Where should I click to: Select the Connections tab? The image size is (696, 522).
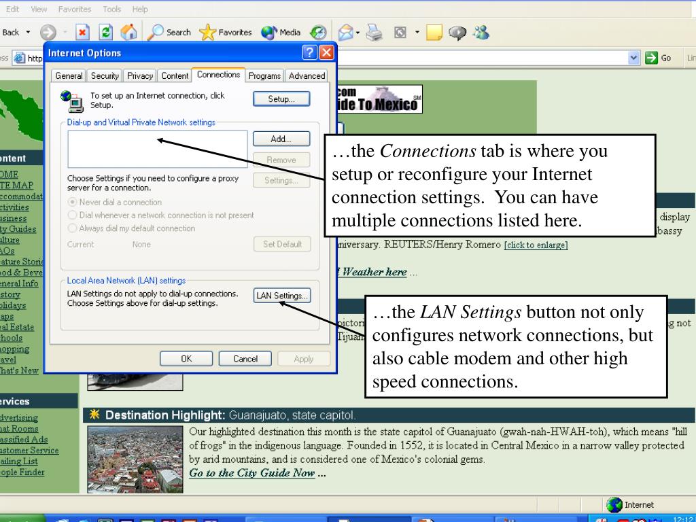218,75
